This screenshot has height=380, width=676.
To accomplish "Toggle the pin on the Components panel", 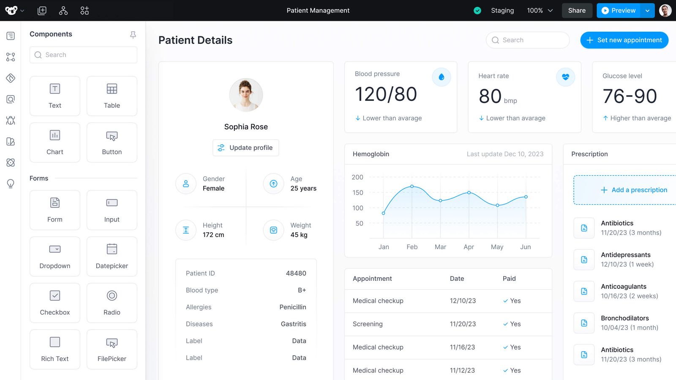I will click(133, 35).
